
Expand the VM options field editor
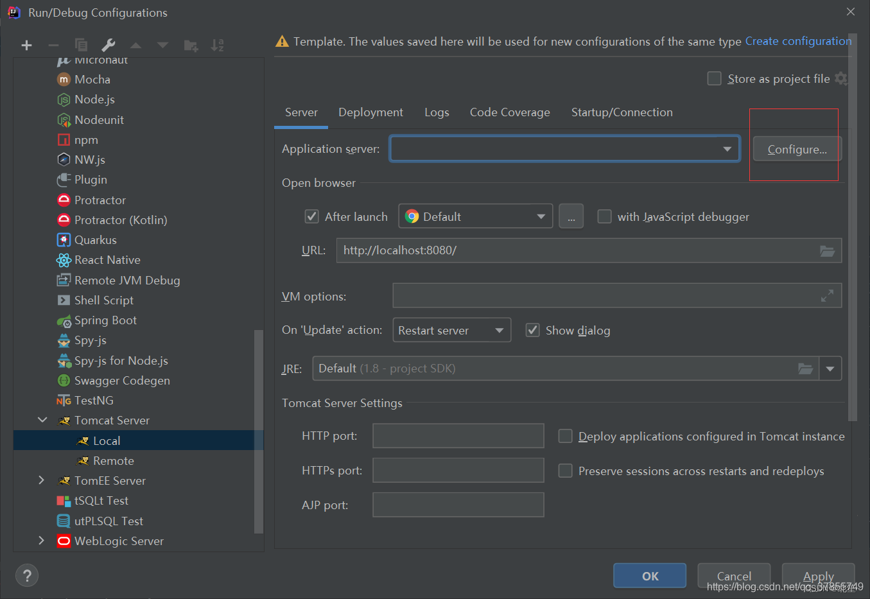coord(827,296)
